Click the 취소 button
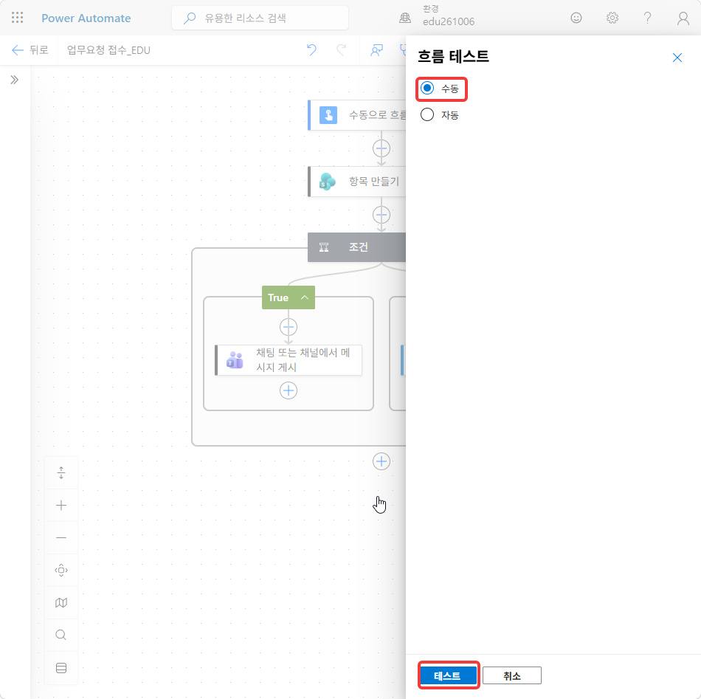The image size is (701, 699). (512, 675)
